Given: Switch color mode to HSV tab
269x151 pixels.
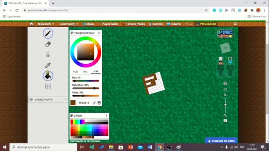Looking at the screenshot, I should (x=96, y=71).
